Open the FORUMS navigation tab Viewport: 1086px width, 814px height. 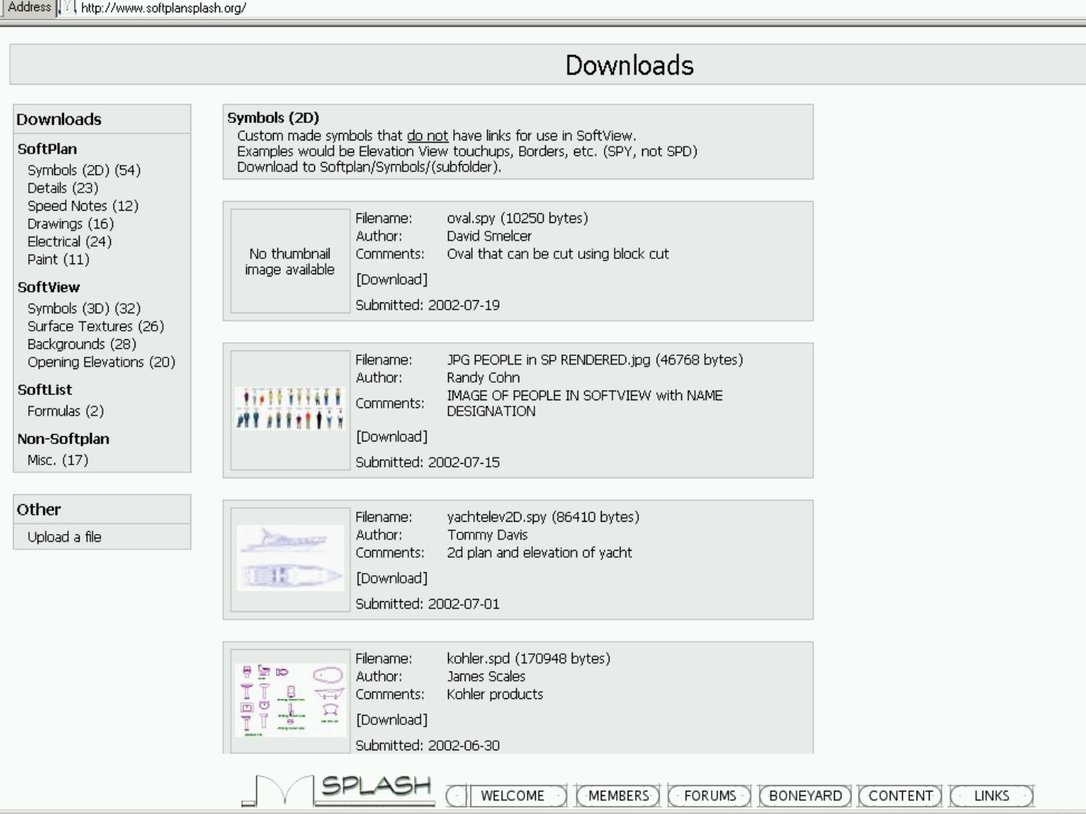710,796
